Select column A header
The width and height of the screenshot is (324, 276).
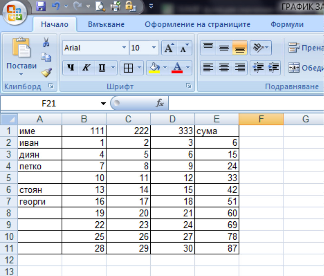point(40,119)
